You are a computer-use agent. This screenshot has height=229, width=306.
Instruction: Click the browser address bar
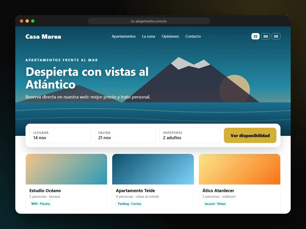149,21
